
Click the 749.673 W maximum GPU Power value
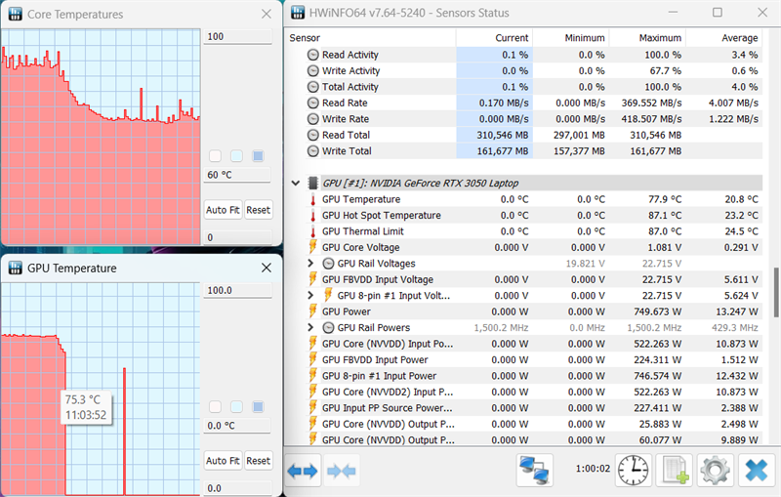pyautogui.click(x=657, y=311)
